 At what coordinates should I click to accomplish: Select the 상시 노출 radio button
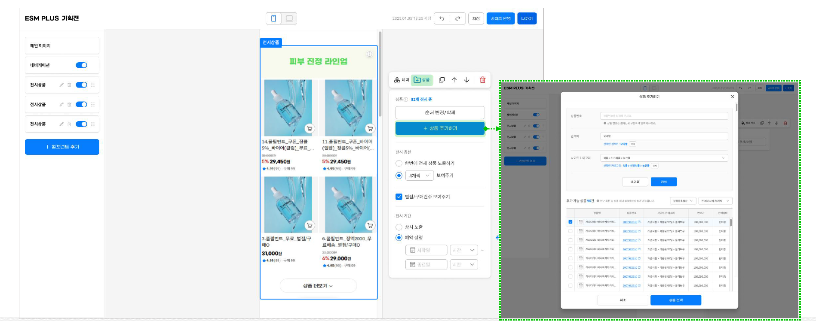click(399, 227)
